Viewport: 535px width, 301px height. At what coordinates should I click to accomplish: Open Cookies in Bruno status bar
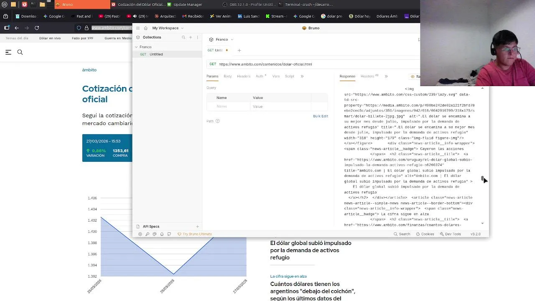[425, 234]
